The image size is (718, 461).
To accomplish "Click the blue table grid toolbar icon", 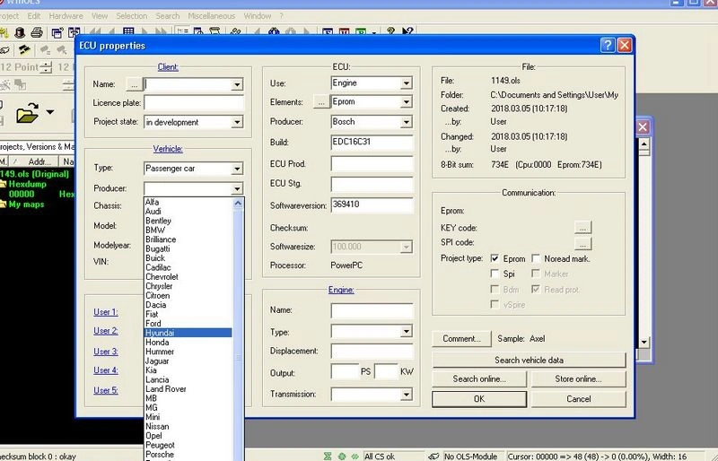I will (128, 31).
